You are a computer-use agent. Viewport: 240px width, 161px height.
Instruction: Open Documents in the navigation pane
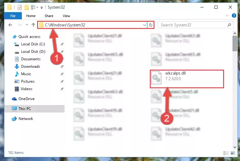pos(31,59)
